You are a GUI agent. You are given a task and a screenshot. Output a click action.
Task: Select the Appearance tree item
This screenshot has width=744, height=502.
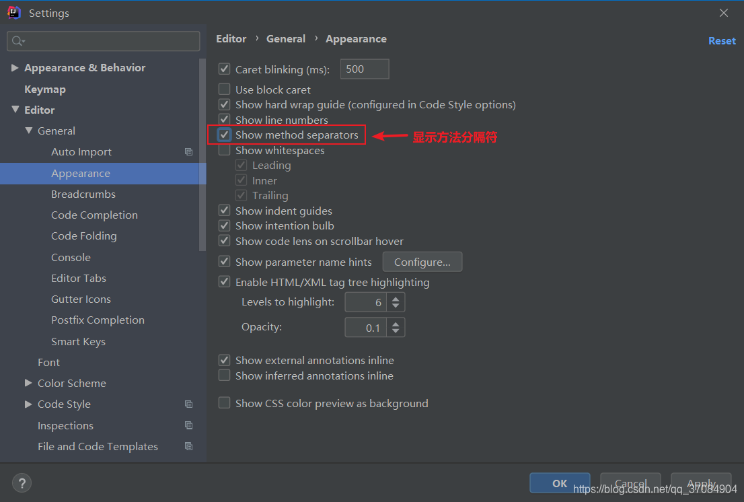click(x=103, y=173)
